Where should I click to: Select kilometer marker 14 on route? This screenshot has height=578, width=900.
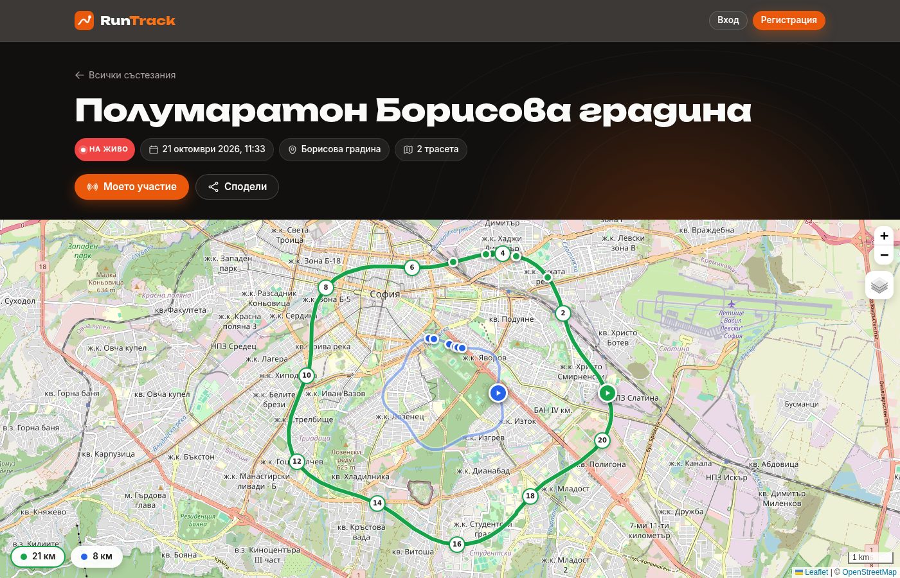pyautogui.click(x=377, y=503)
